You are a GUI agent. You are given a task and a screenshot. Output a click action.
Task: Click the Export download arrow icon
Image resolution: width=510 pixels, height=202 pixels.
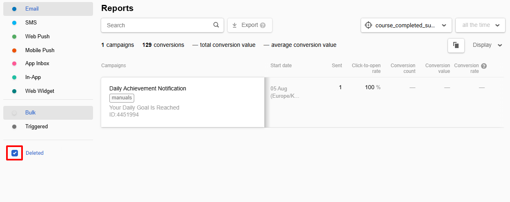(235, 25)
